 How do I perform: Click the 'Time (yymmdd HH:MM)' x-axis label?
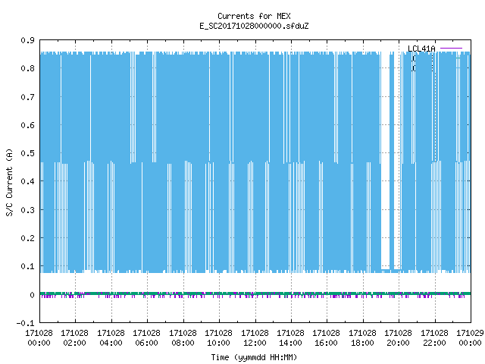point(254,357)
